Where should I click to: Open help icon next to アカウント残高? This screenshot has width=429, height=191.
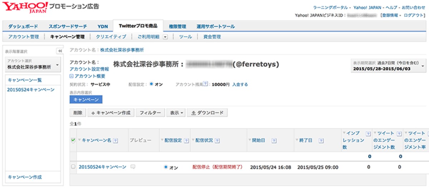(x=206, y=84)
